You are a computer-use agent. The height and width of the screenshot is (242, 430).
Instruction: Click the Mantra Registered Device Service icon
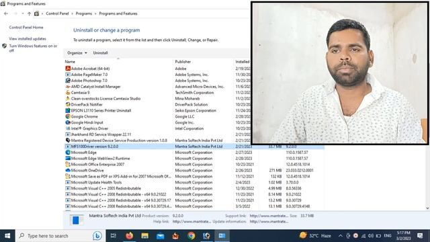(x=68, y=140)
